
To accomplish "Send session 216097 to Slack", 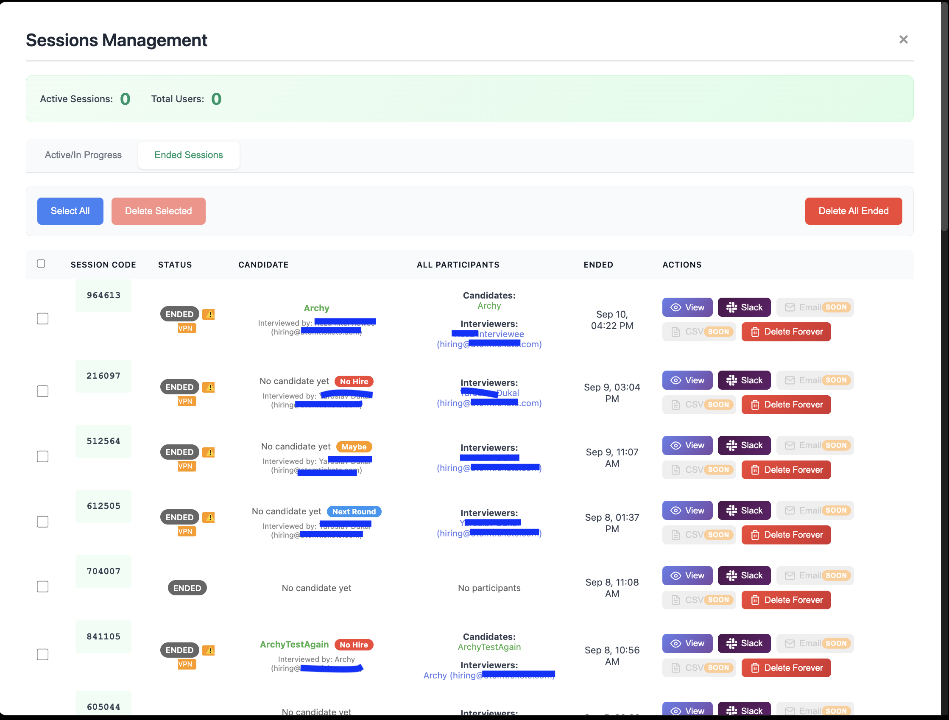I will click(744, 380).
